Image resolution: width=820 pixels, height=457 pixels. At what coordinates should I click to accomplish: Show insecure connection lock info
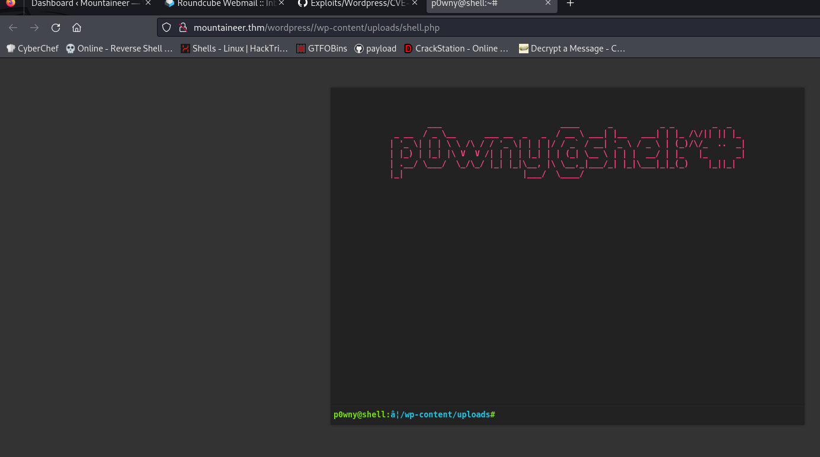(x=182, y=27)
